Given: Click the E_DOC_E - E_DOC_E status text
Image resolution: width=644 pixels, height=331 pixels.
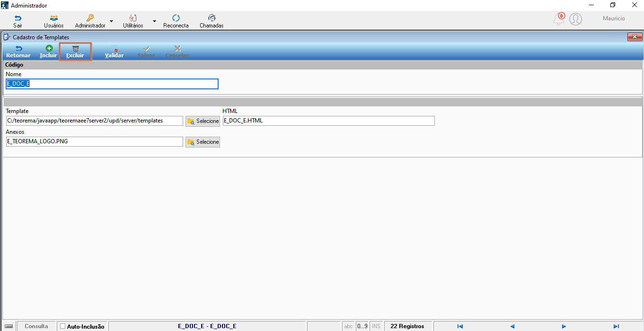Looking at the screenshot, I should tap(207, 326).
